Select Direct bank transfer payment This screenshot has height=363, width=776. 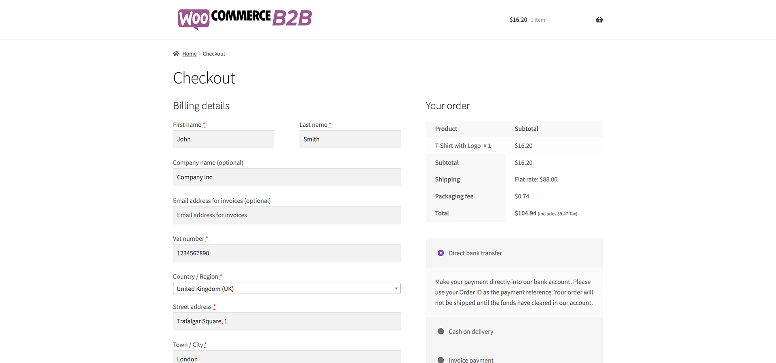point(441,253)
